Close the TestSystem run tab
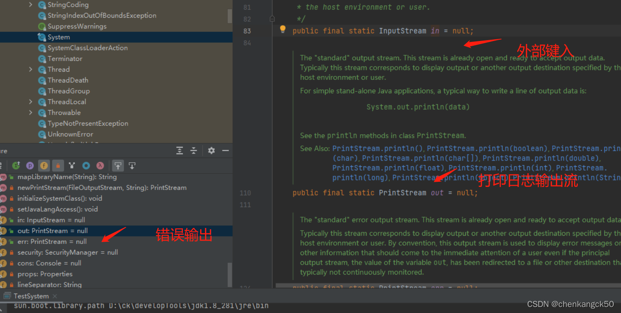 point(54,296)
